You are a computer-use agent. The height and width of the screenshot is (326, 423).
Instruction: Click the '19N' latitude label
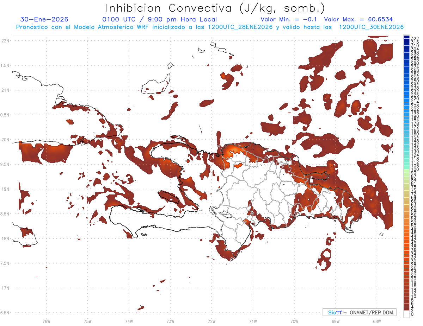(5, 189)
